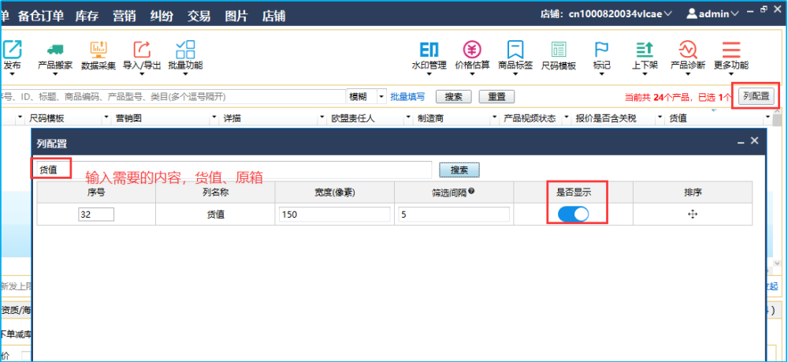Screen dimensions: 788x362
Task: Click the 水印管理 watermark icon
Action: [429, 49]
